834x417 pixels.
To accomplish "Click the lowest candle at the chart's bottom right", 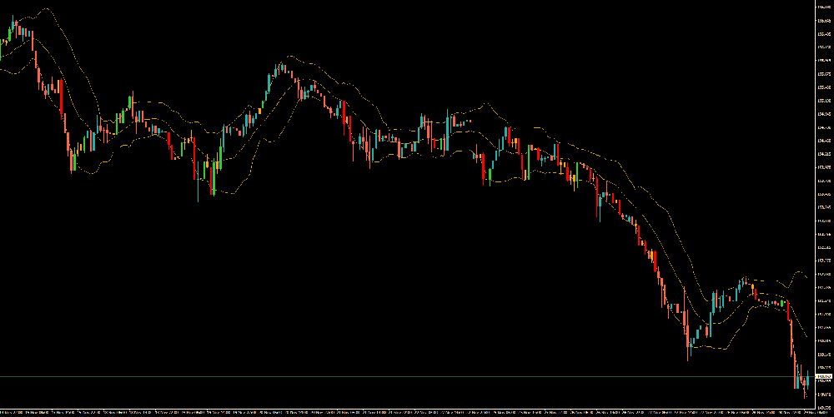I will click(x=804, y=391).
